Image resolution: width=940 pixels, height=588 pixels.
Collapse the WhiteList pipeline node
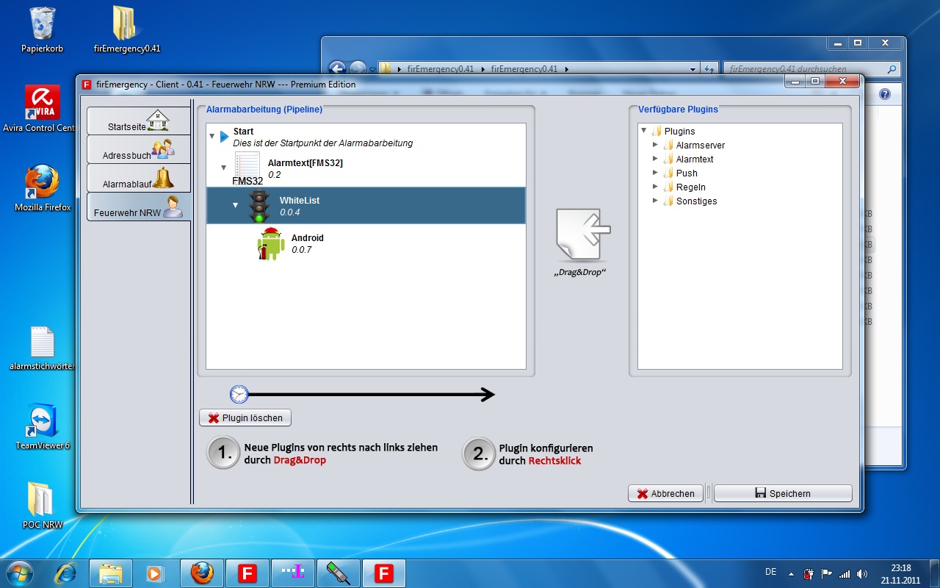tap(236, 205)
